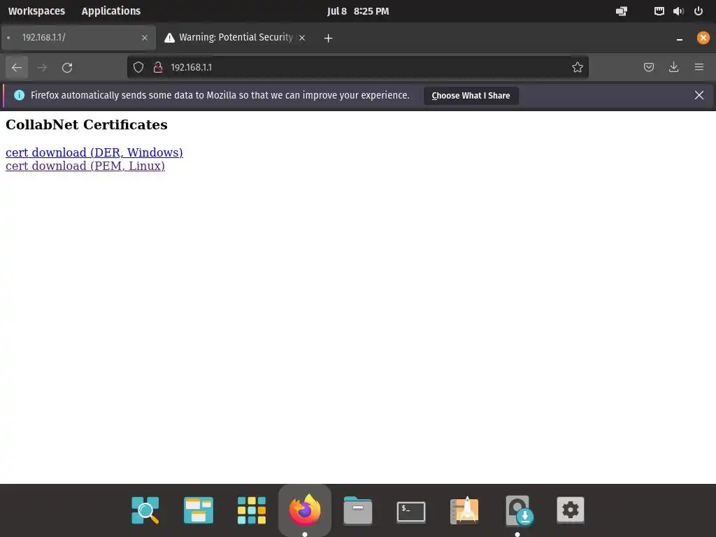Launch the search magnifier dock icon
716x537 pixels.
coord(145,510)
